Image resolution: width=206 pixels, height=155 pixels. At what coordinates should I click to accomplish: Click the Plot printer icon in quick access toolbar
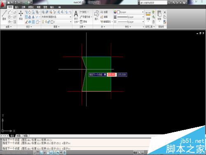pos(28,2)
